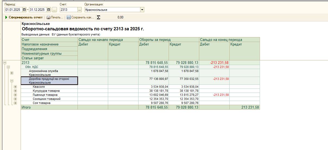Click debit turnover 1 678 847,58

coord(153,73)
